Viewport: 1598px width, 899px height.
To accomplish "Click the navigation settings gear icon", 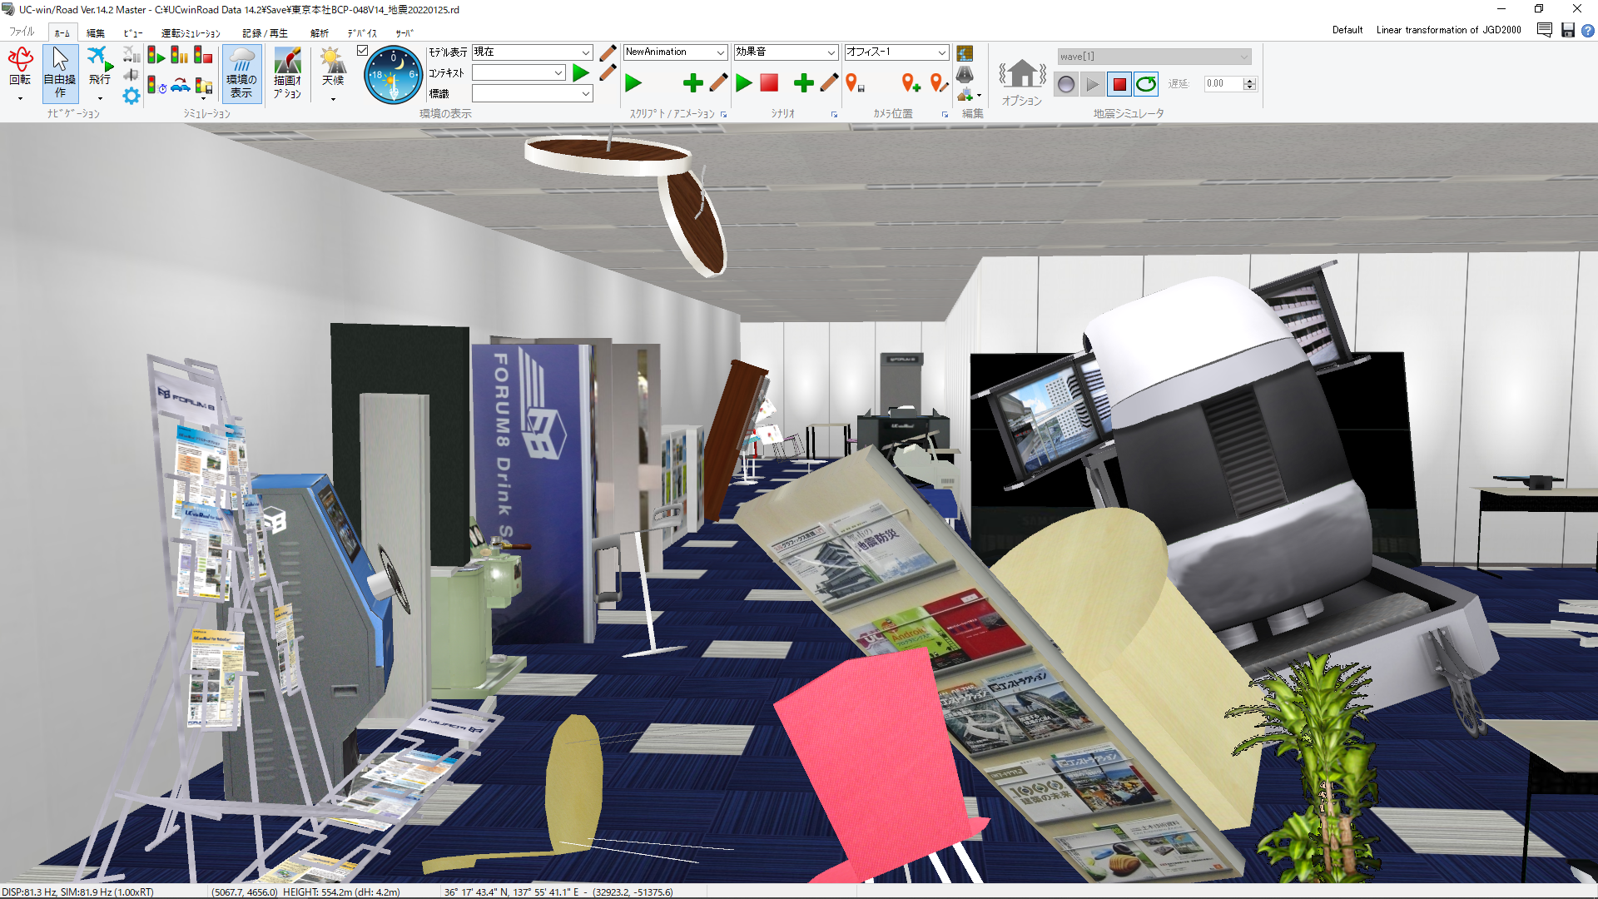I will pyautogui.click(x=132, y=96).
